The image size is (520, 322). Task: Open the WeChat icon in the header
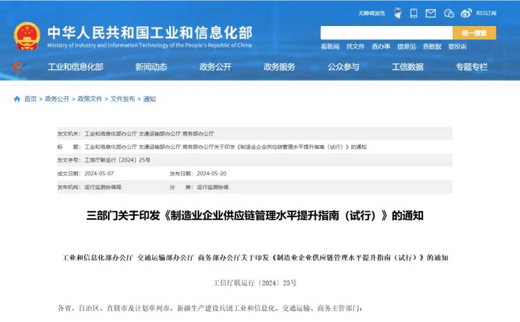448,13
